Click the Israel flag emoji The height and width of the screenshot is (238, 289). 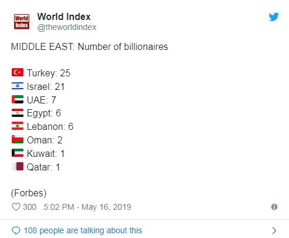[18, 86]
